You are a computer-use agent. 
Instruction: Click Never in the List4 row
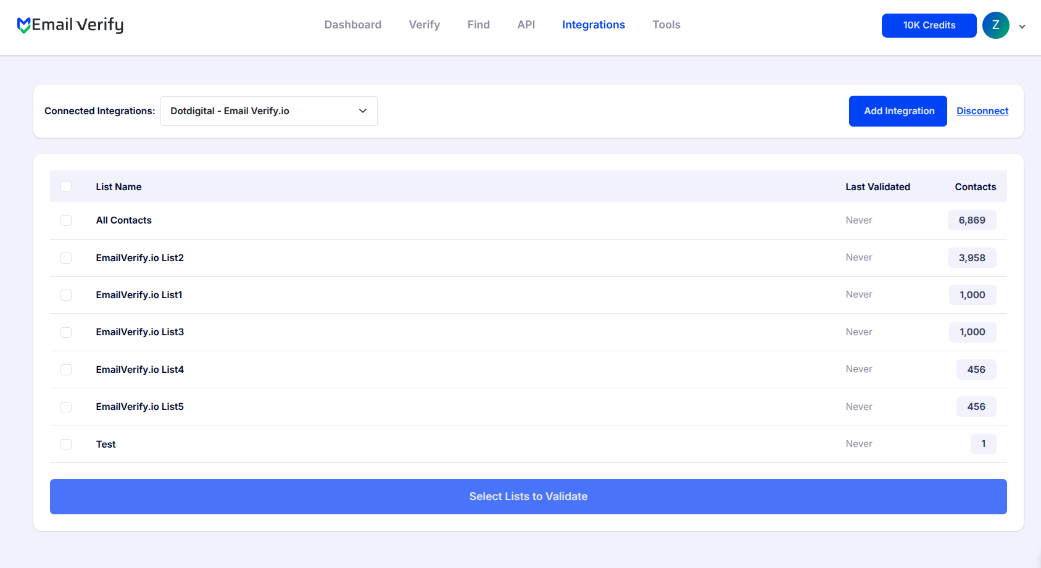pos(859,369)
